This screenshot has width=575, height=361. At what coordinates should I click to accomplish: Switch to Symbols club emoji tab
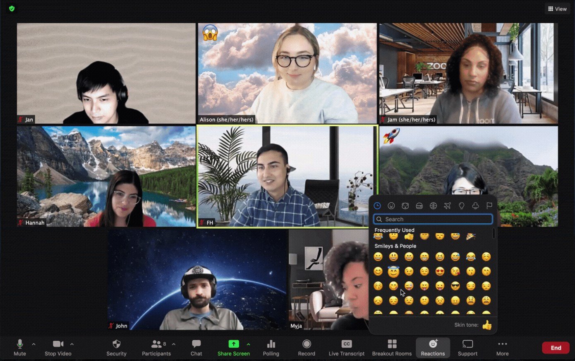475,206
